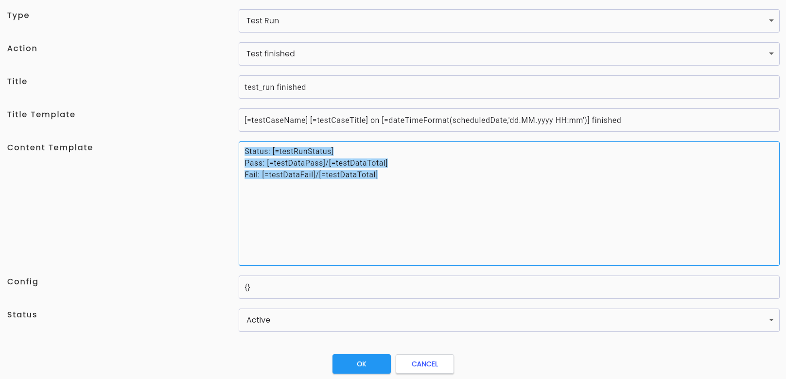Click the Config field label

pos(23,282)
